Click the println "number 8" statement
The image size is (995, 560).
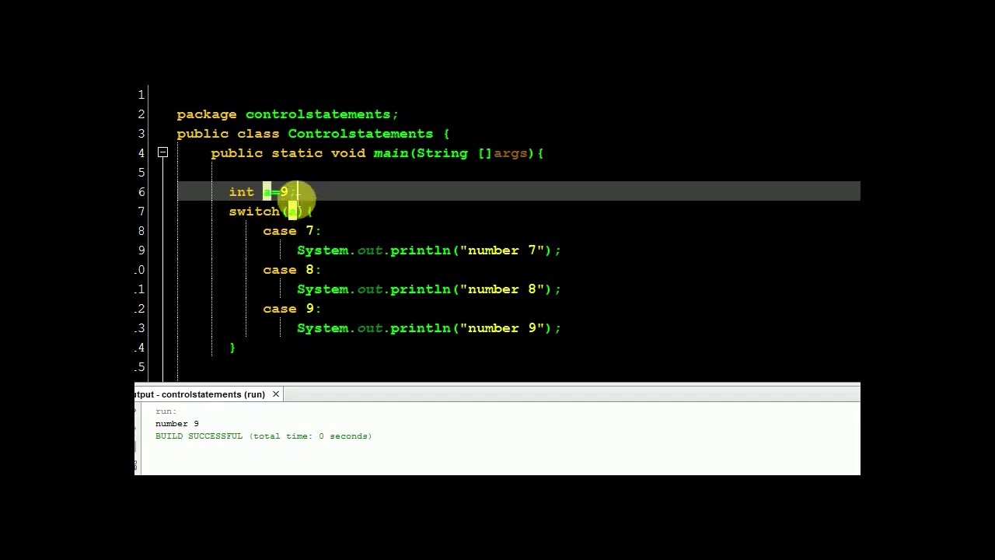tap(429, 289)
